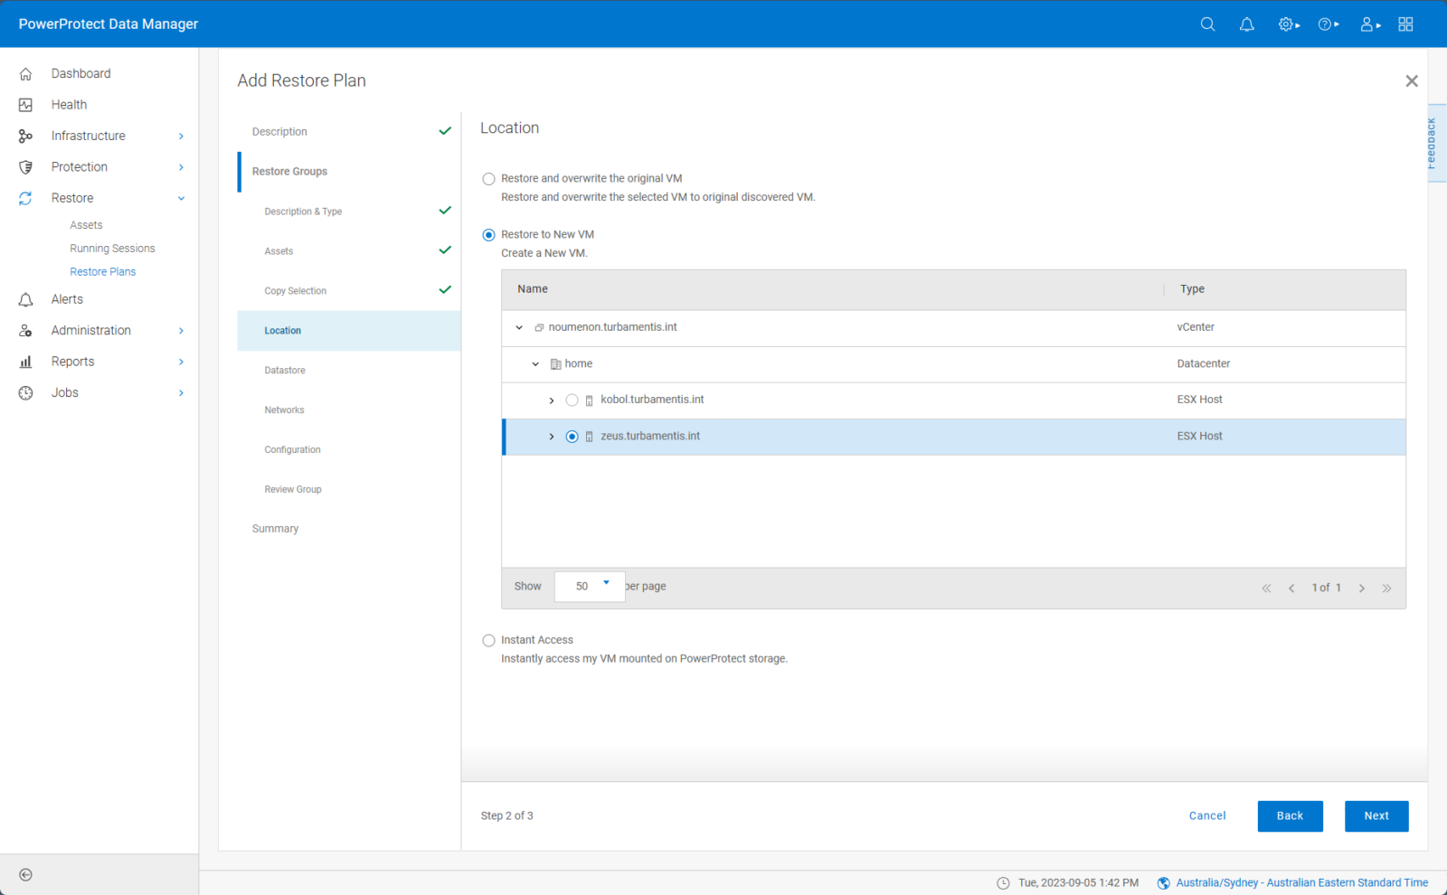
Task: Select kobol.turbamentis.int as the ESX host
Action: pos(572,400)
